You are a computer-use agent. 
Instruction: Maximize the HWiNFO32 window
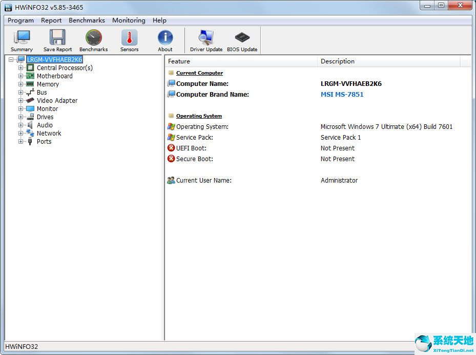(x=441, y=5)
